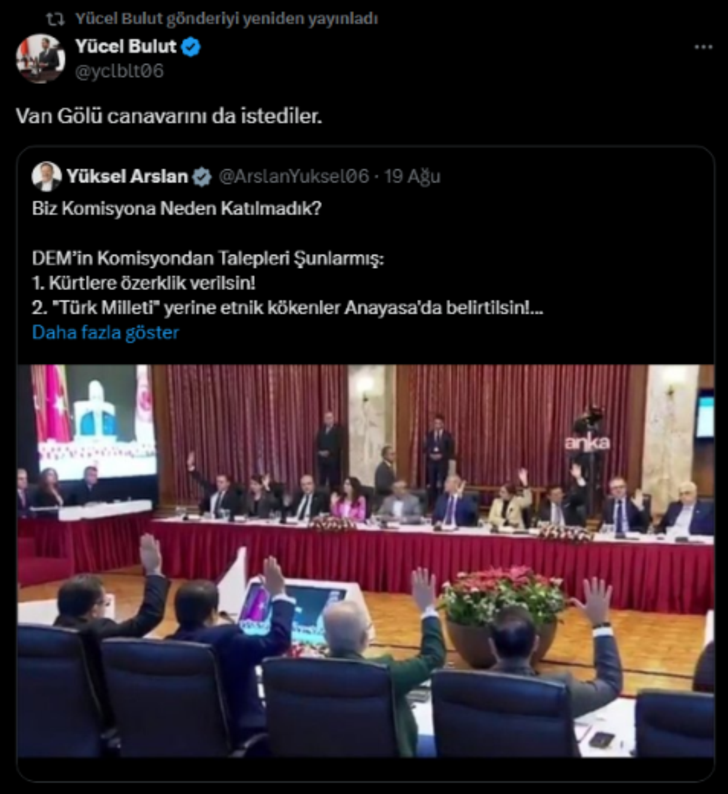Click Yücel Bulut's blue verified badge
This screenshot has width=728, height=794.
(x=191, y=47)
